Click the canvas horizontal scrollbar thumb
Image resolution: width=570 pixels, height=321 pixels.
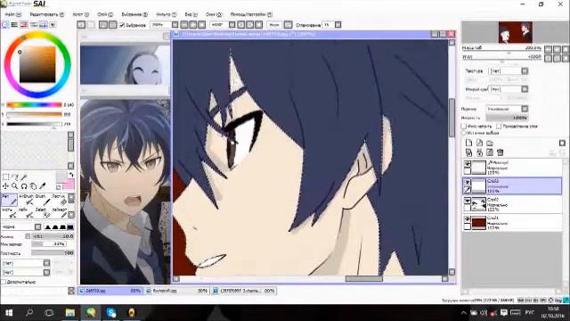364,279
